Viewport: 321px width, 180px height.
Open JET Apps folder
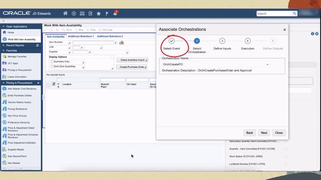pos(13,63)
